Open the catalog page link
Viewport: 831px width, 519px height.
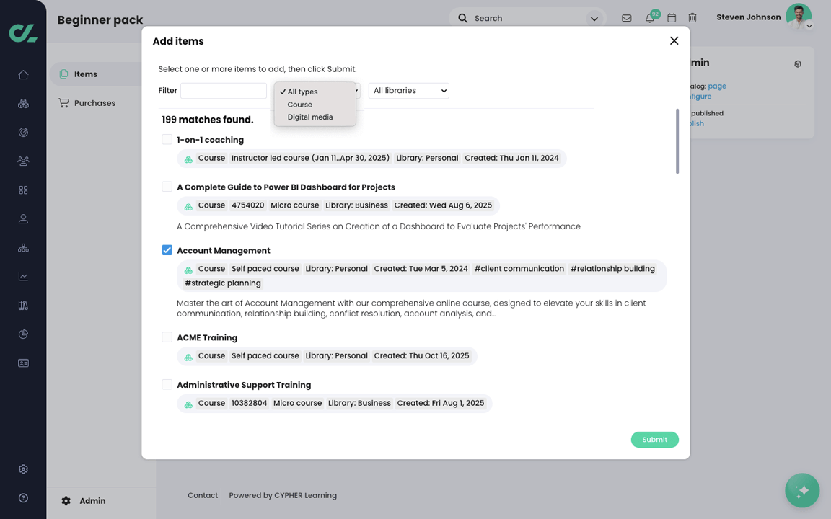(x=717, y=86)
